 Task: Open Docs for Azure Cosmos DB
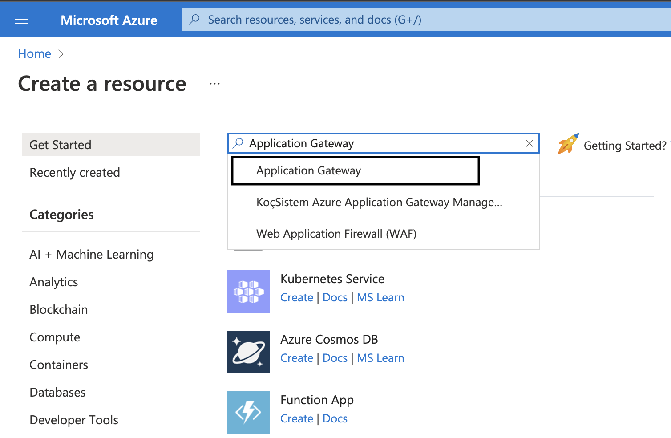[335, 358]
